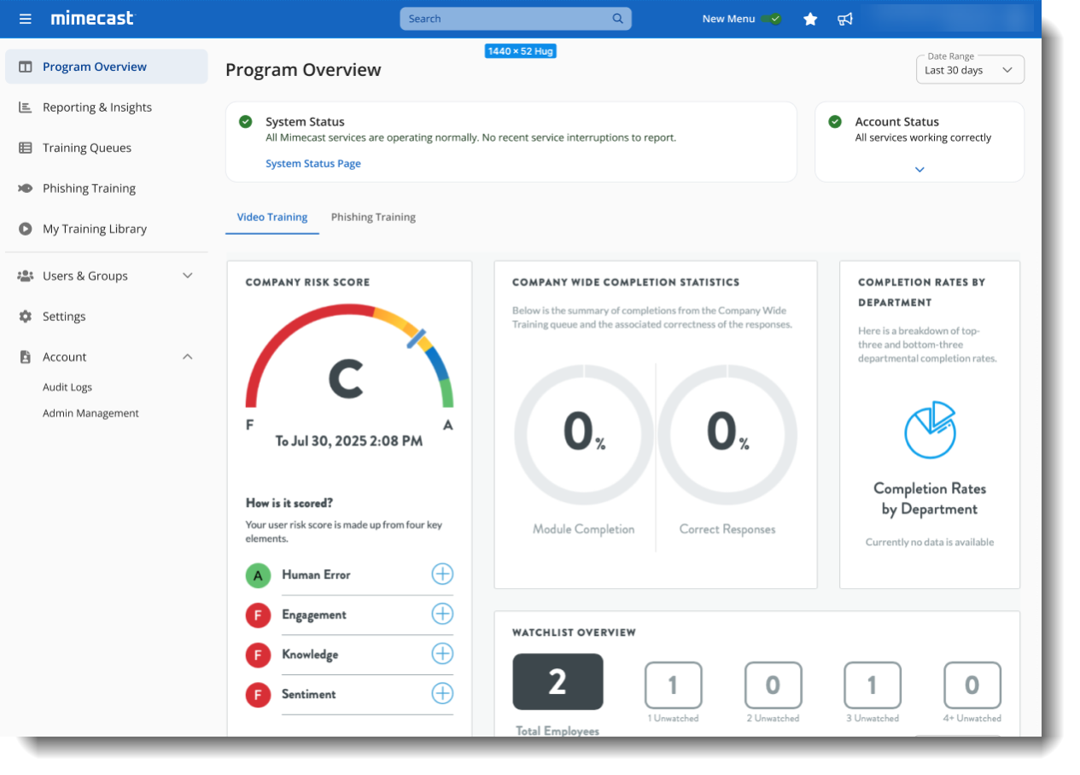Screen dimensions: 1080x775
Task: Open the Date Range dropdown
Action: [x=970, y=70]
